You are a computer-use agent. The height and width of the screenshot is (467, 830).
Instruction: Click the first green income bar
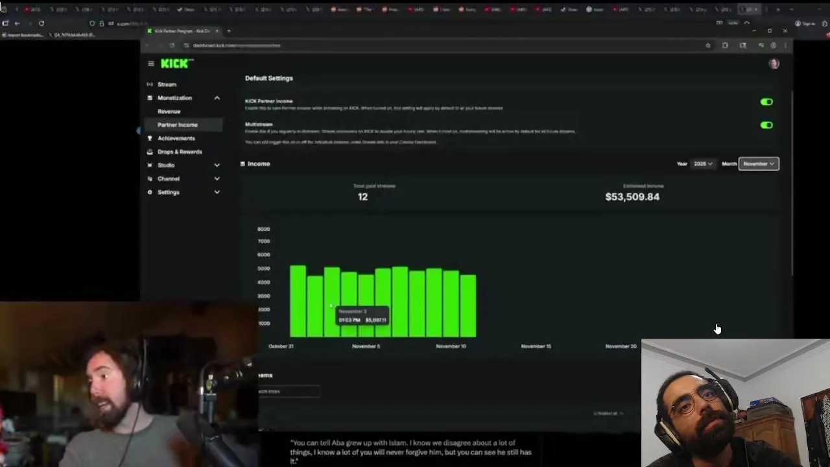point(298,301)
